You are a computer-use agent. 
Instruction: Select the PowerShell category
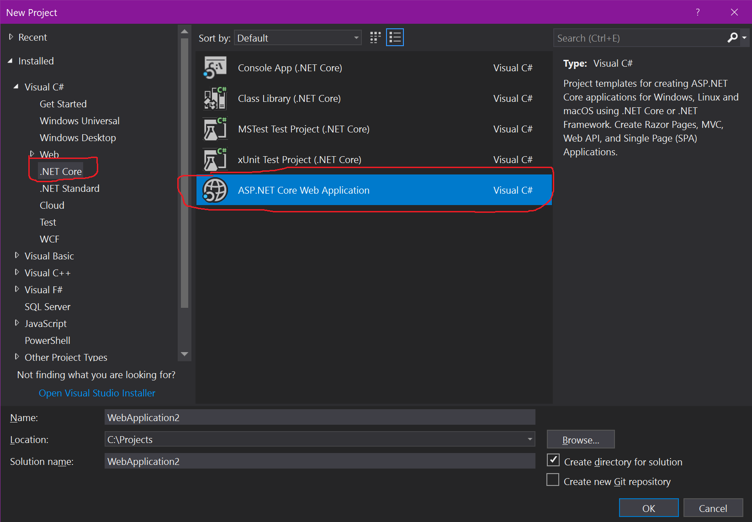click(48, 341)
